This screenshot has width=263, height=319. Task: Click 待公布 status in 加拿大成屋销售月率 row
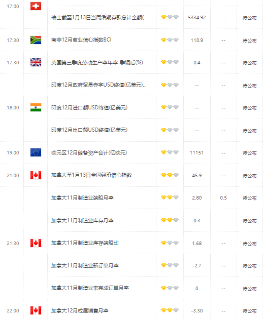249,311
